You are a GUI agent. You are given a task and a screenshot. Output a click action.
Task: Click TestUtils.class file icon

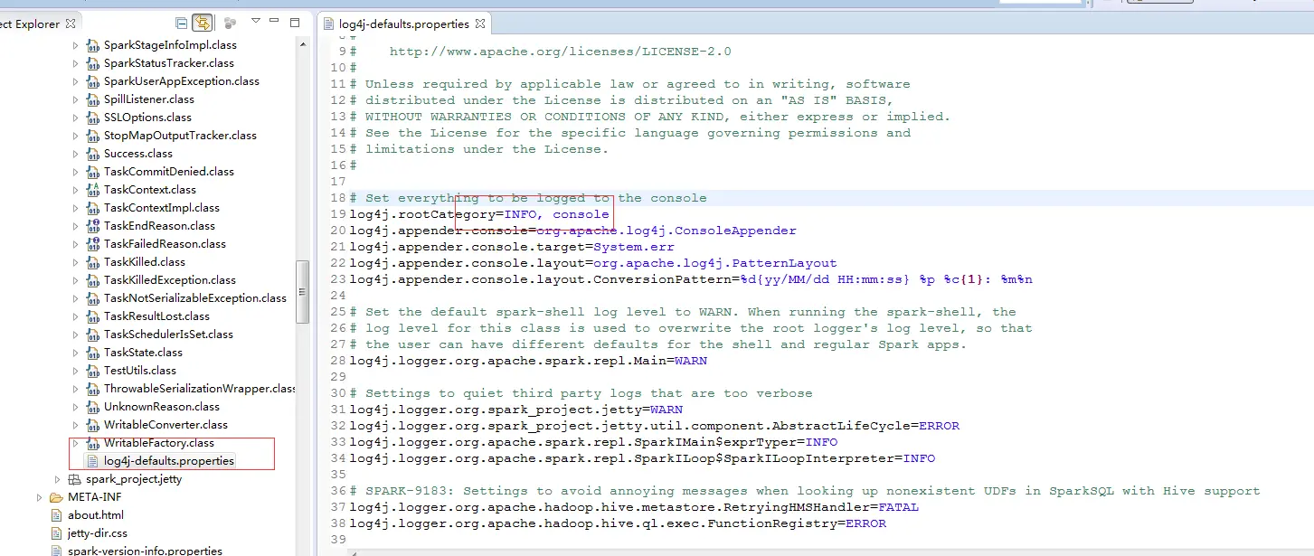click(92, 371)
